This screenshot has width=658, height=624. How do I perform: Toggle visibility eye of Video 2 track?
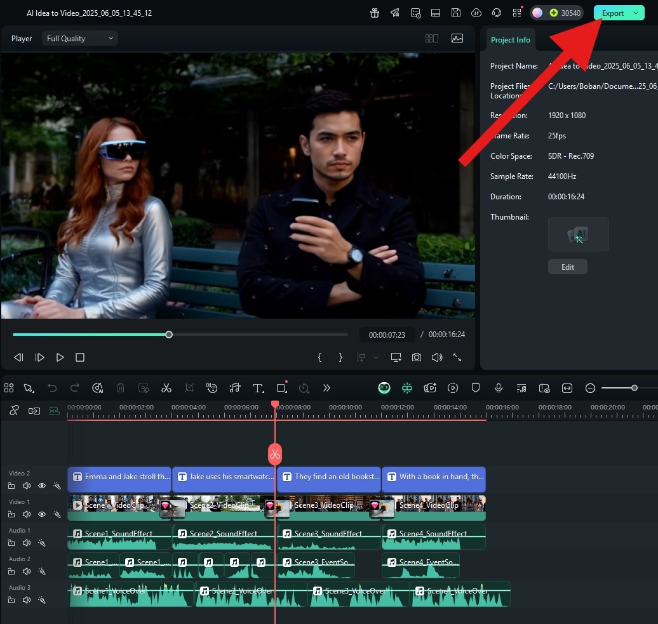42,486
